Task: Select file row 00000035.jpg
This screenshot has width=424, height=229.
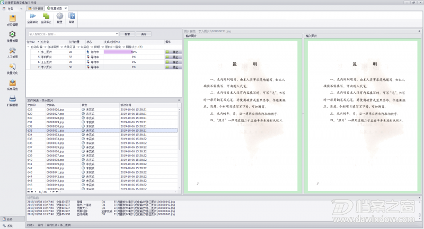Action: pos(102,147)
